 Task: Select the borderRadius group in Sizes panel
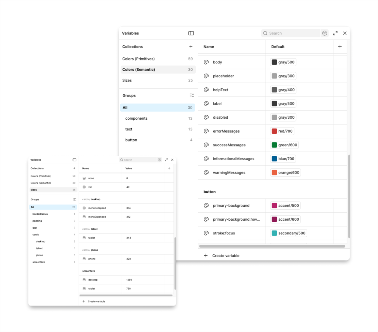(x=40, y=214)
